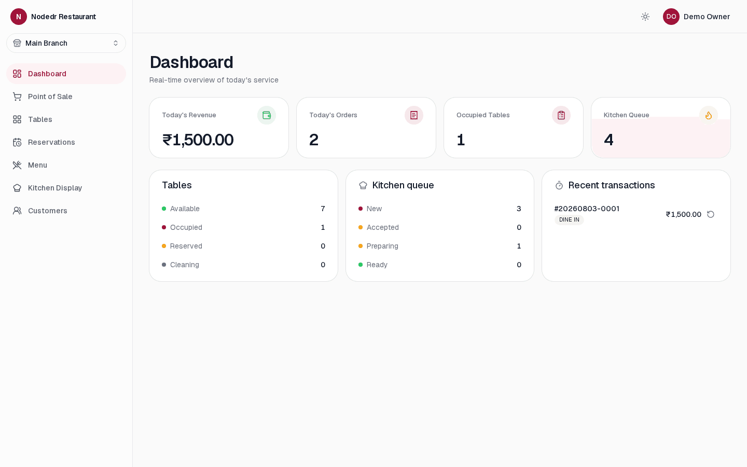
Task: Open Kitchen Display view
Action: tap(66, 188)
